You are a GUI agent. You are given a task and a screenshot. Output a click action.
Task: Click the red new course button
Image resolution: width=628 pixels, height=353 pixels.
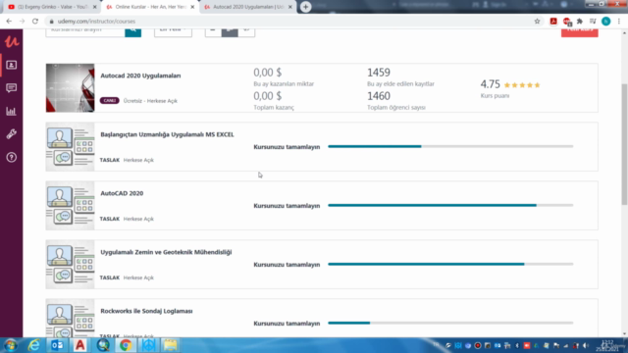coord(580,31)
